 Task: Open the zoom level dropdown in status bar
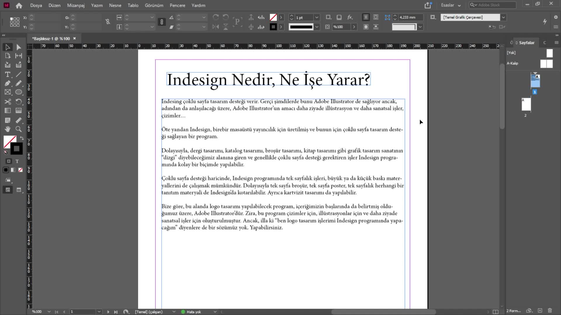point(49,312)
